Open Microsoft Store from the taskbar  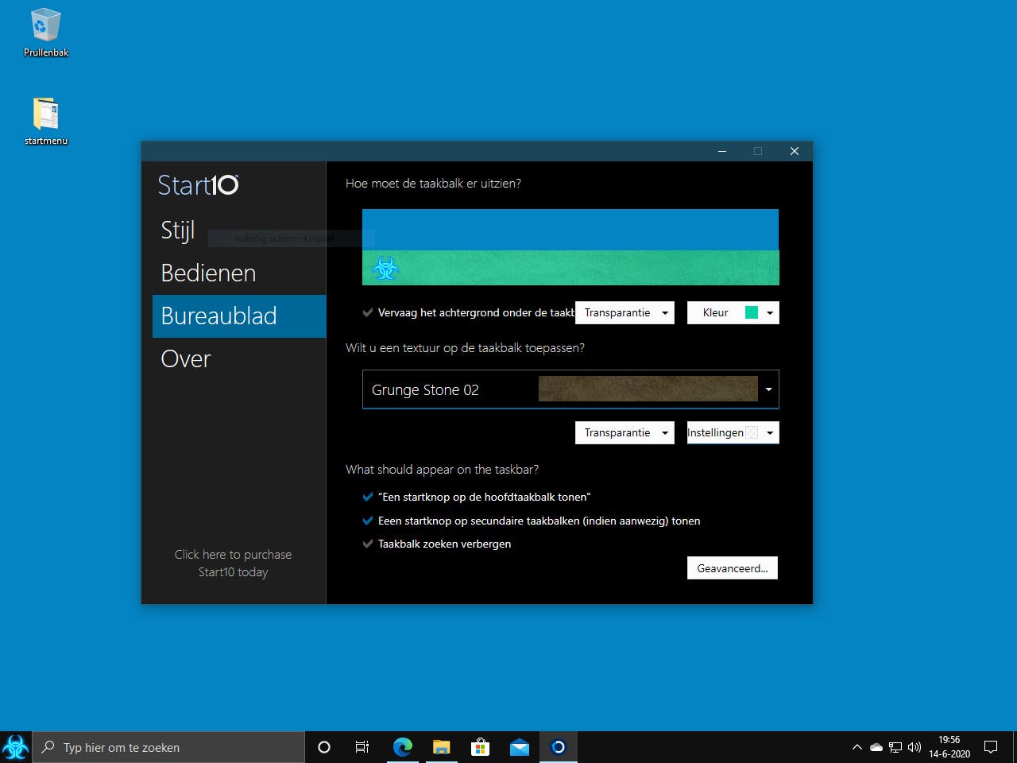tap(480, 747)
